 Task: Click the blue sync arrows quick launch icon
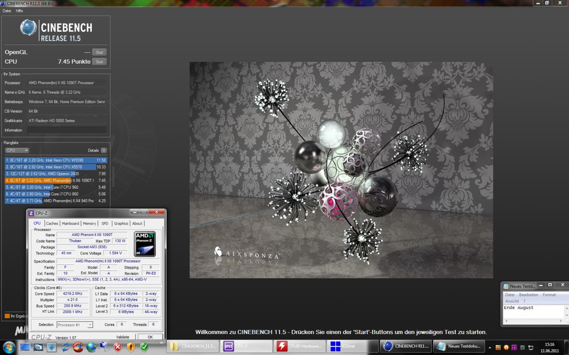click(x=65, y=347)
